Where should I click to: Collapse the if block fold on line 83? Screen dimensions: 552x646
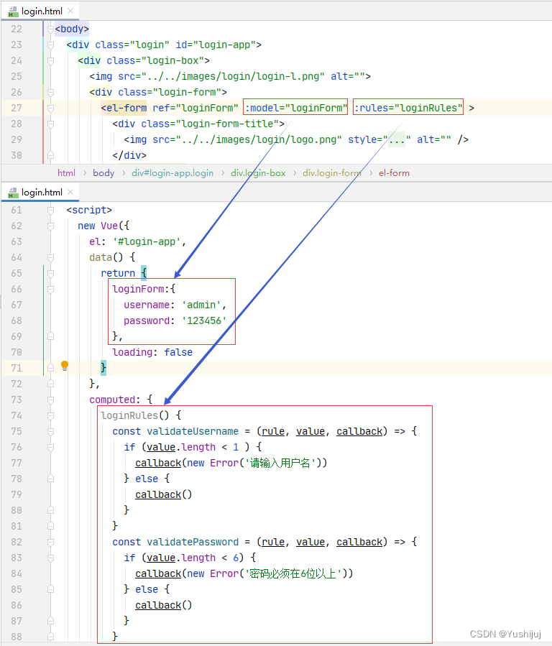tap(50, 558)
